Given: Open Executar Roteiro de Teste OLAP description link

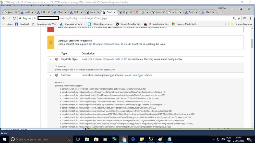Looking at the screenshot, I should click(x=110, y=59).
